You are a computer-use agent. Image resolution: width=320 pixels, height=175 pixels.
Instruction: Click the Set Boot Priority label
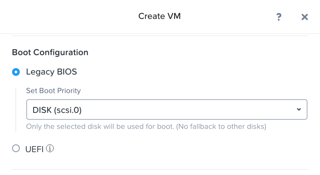click(53, 91)
